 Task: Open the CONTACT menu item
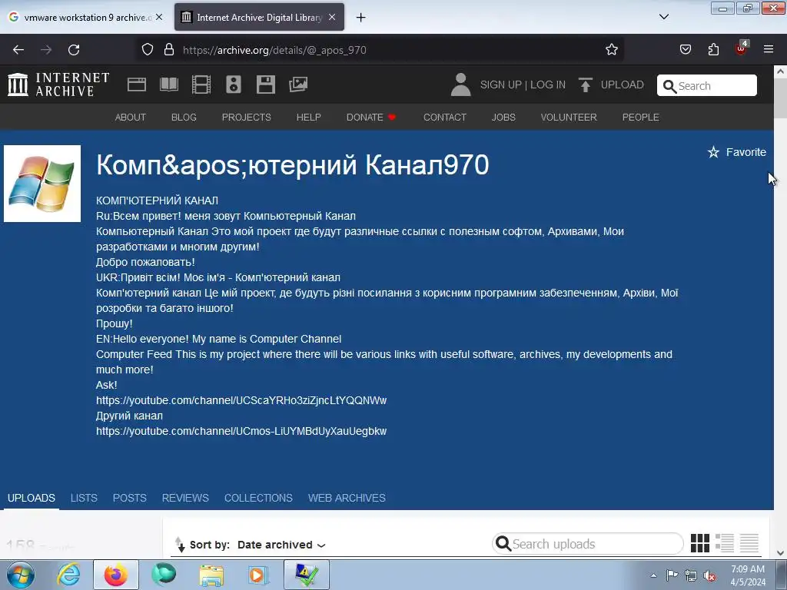coord(445,118)
